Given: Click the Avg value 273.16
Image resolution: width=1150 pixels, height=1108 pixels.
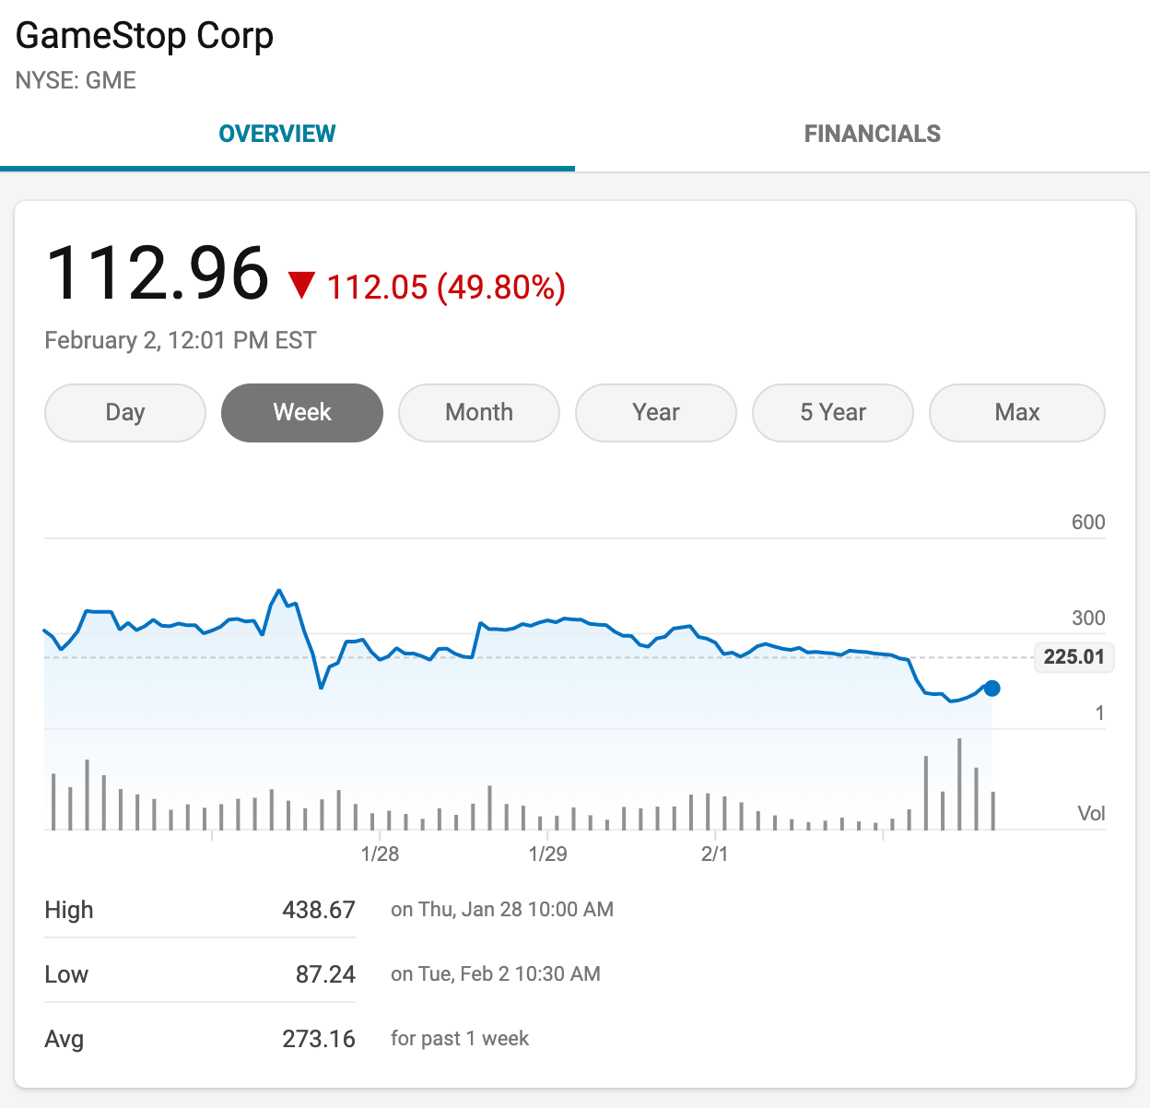Looking at the screenshot, I should 319,1039.
